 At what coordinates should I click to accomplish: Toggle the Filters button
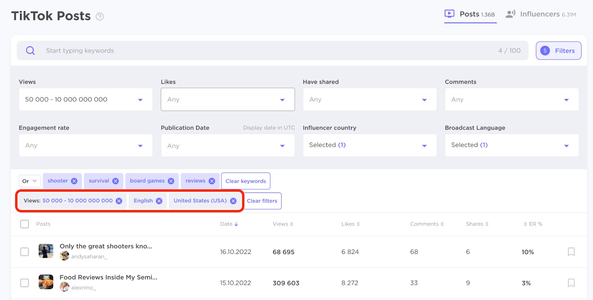tap(558, 51)
